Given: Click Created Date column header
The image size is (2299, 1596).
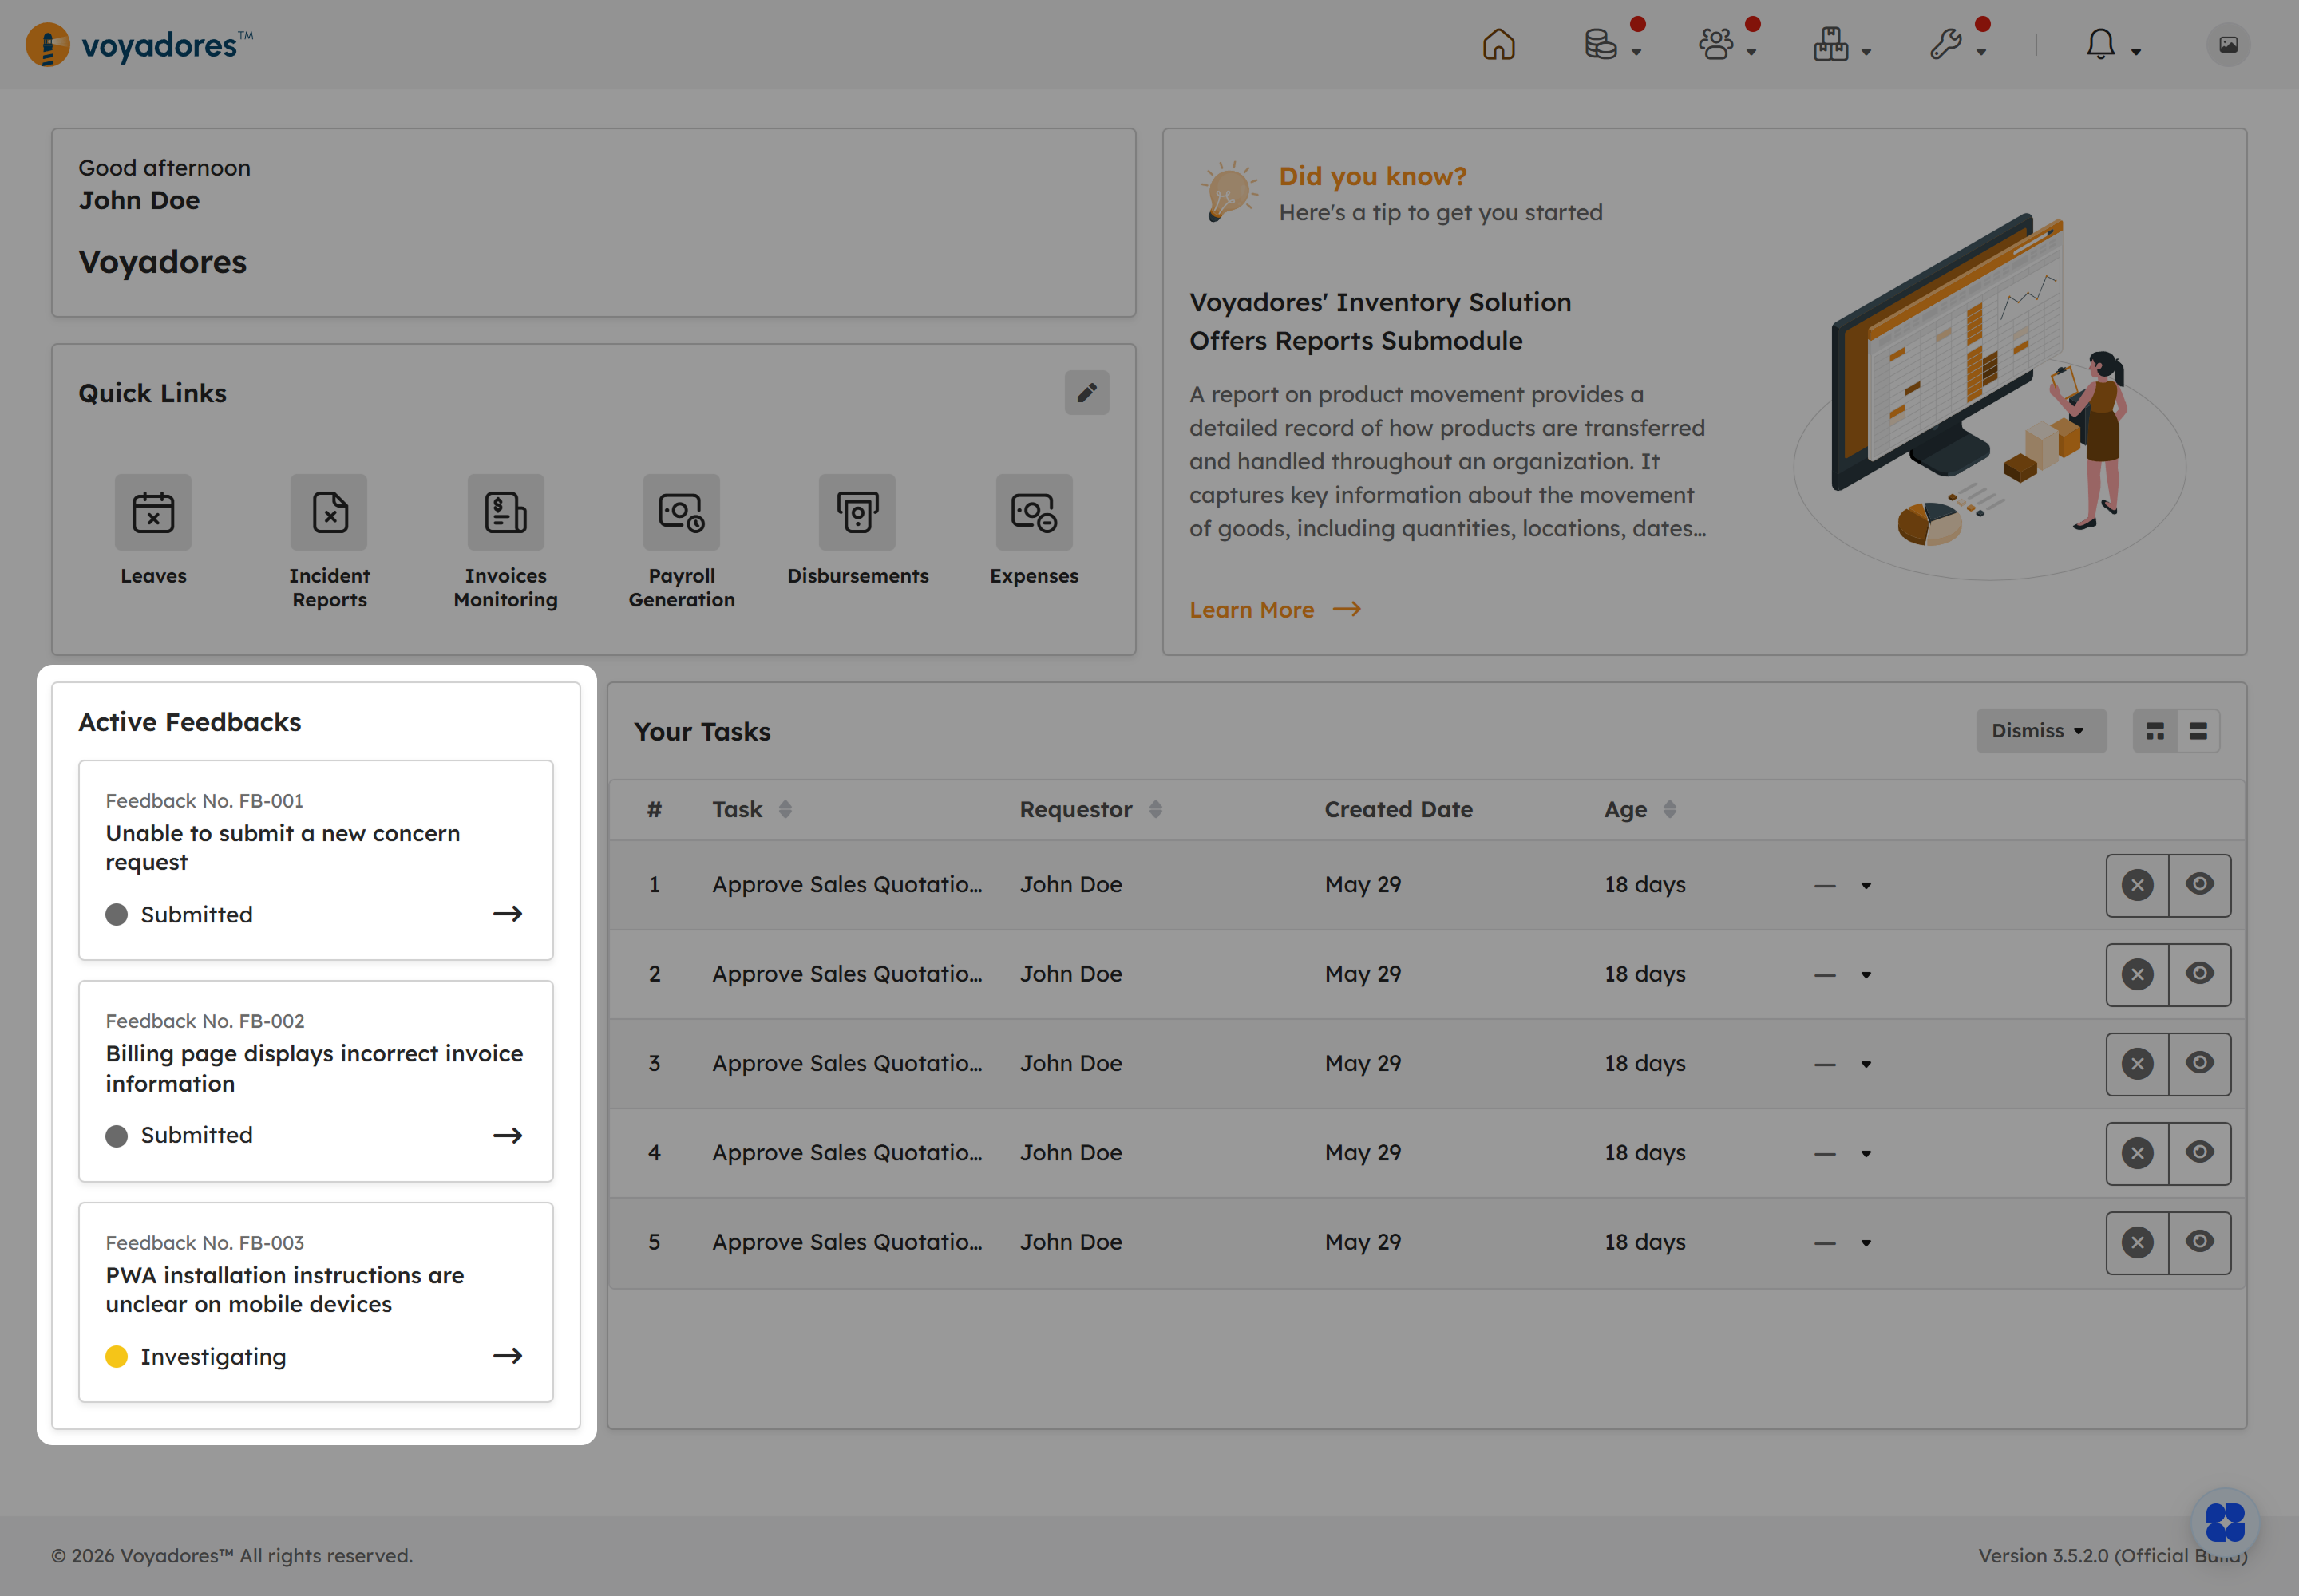Looking at the screenshot, I should (x=1399, y=810).
